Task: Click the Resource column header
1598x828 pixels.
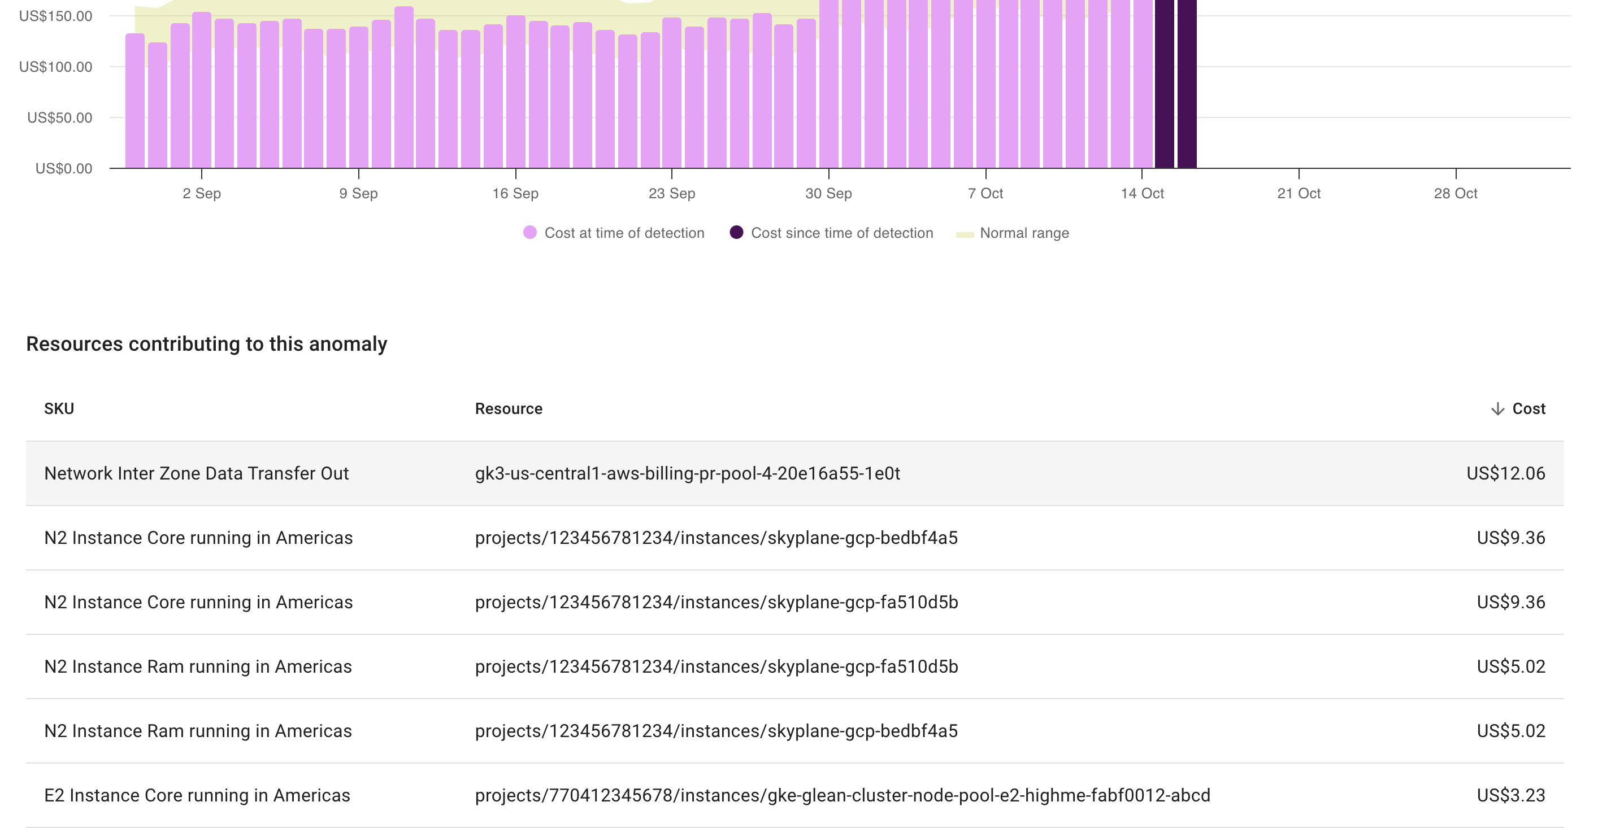Action: 509,409
